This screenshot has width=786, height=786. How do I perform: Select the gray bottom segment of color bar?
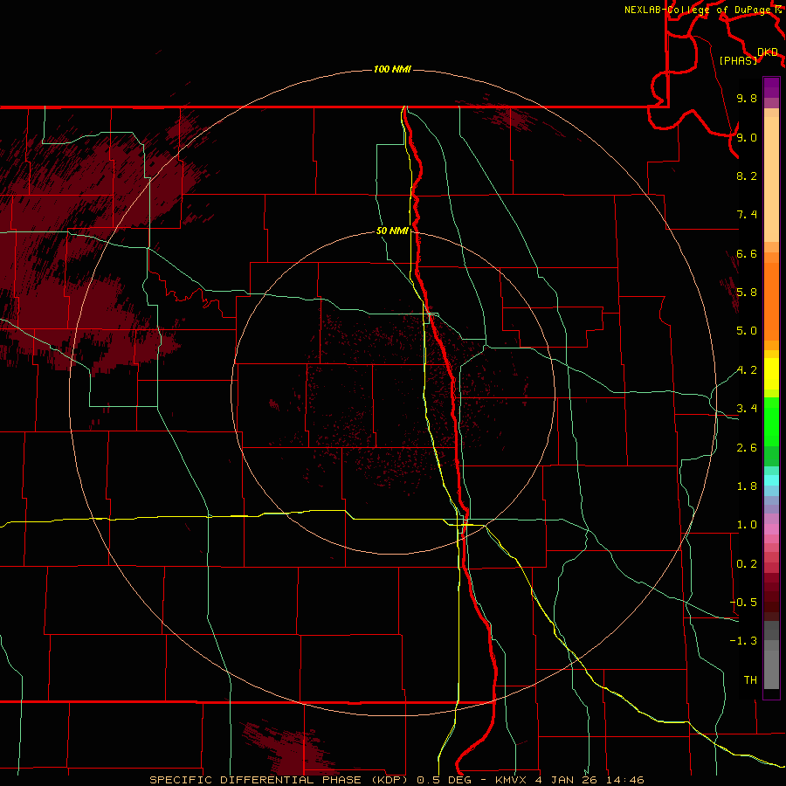point(771,669)
